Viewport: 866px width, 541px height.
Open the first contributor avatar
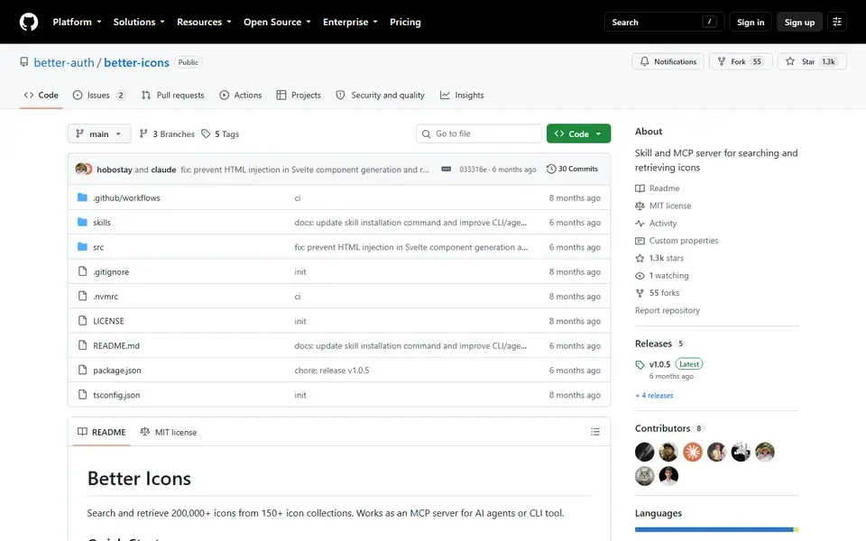[644, 452]
